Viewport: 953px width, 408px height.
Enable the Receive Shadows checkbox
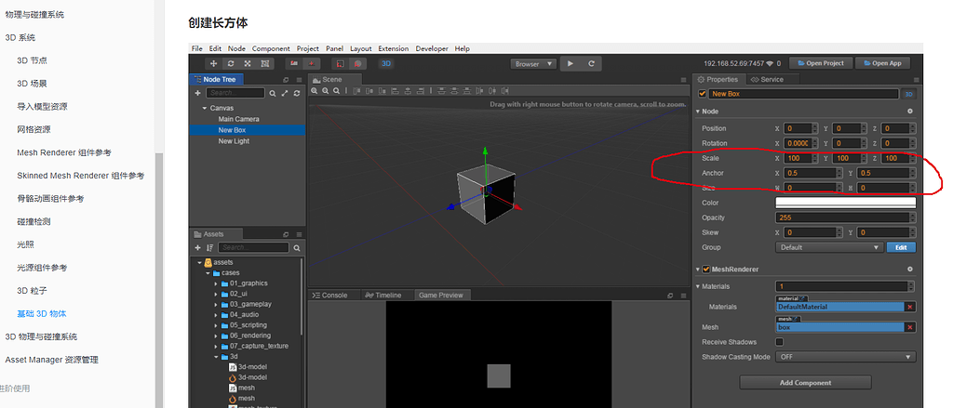[780, 342]
